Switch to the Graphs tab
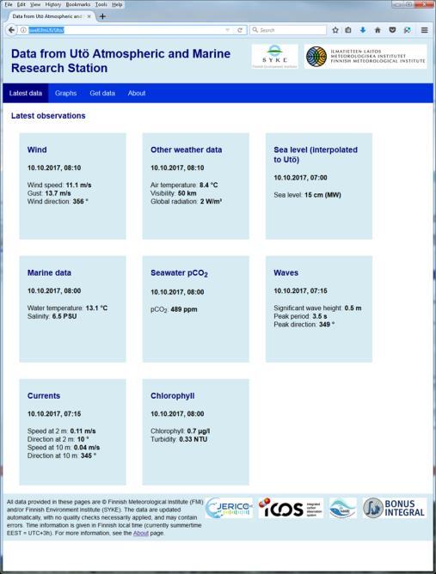 [x=65, y=93]
